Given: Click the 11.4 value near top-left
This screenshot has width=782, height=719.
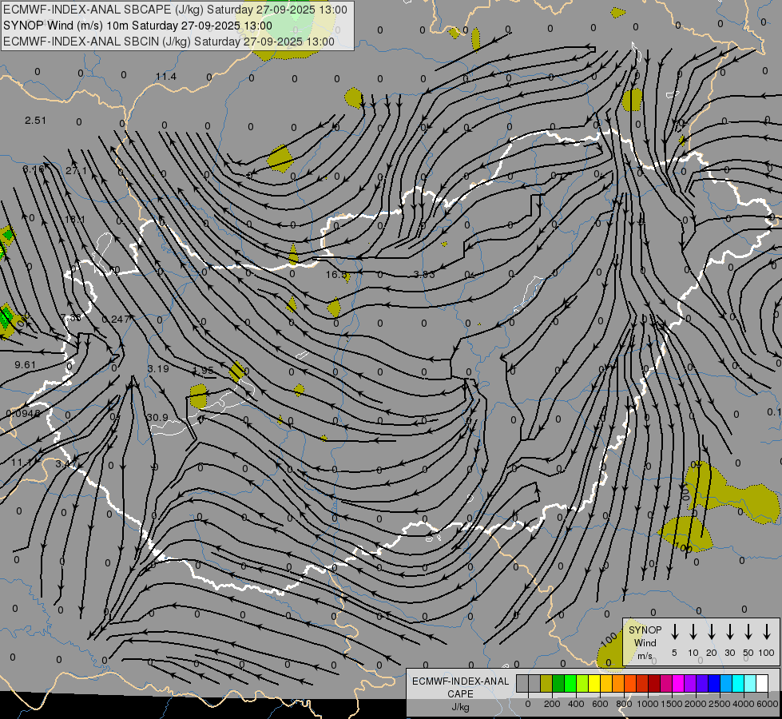Looking at the screenshot, I should 165,77.
